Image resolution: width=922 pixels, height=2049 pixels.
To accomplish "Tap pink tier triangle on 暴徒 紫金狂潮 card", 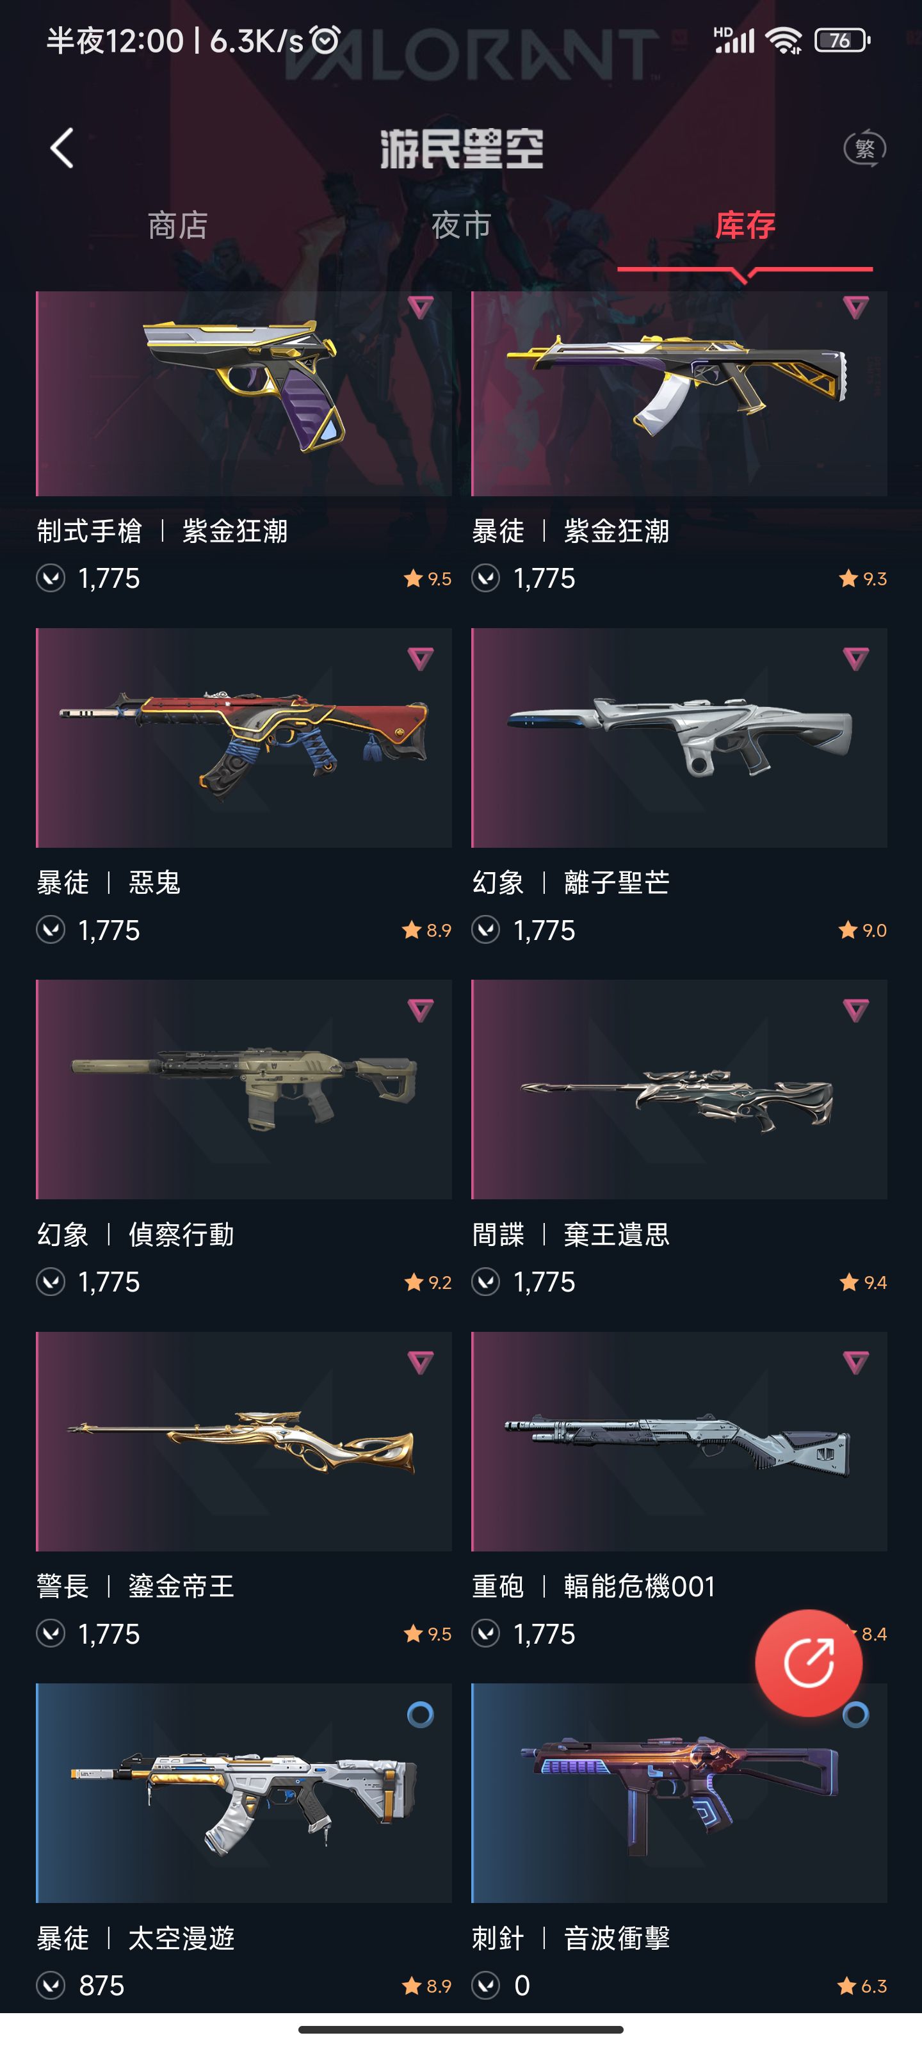I will tap(855, 307).
